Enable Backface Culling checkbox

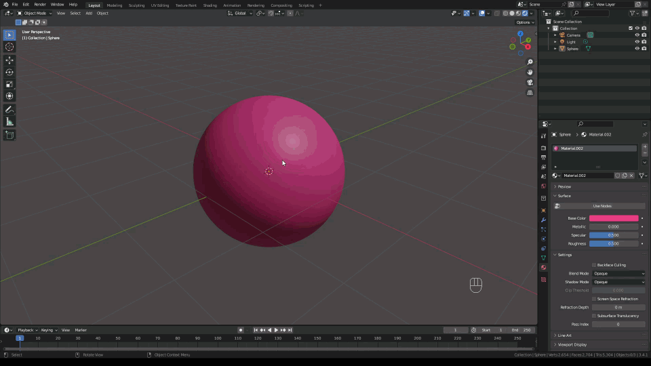click(594, 265)
